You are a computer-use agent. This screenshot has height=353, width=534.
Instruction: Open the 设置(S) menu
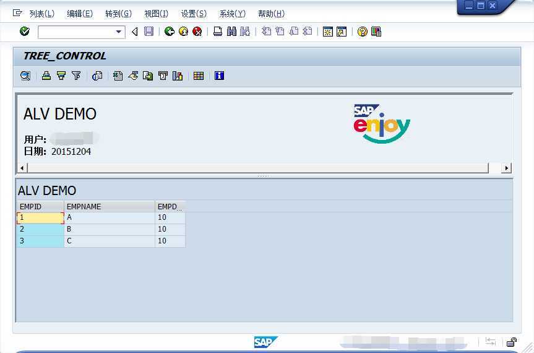pyautogui.click(x=194, y=14)
